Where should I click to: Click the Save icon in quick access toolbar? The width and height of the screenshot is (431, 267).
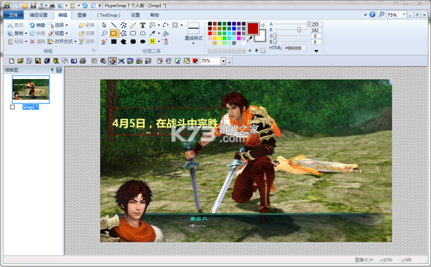(33, 6)
